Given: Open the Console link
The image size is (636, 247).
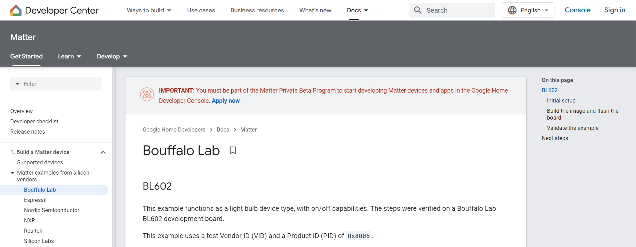Looking at the screenshot, I should click(577, 10).
